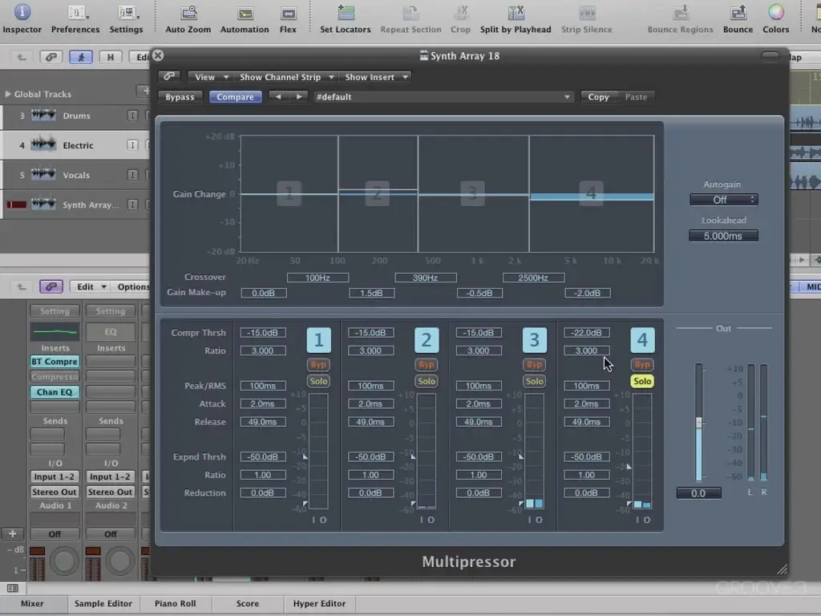Select band 1 number button
The height and width of the screenshot is (616, 821).
[x=318, y=340]
